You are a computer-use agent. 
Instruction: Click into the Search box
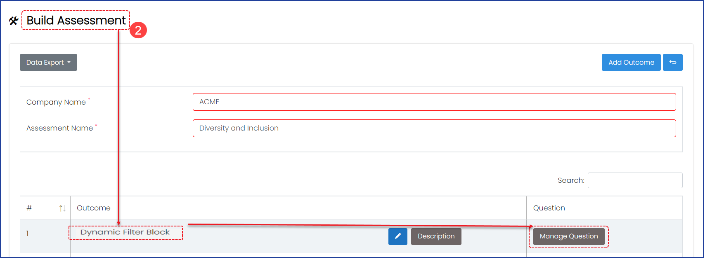[x=635, y=180]
